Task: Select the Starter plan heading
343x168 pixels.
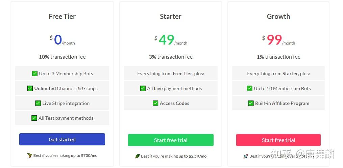Action: click(x=171, y=17)
